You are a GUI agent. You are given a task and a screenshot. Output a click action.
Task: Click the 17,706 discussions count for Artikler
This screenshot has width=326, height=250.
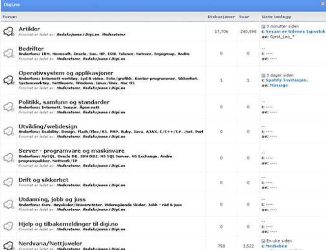click(221, 31)
